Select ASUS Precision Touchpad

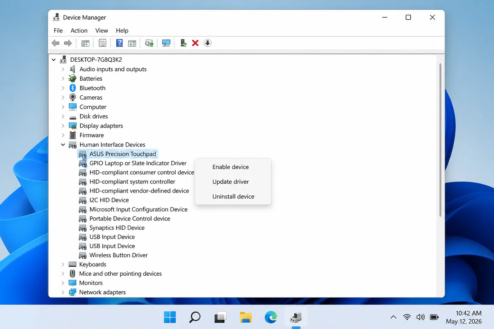click(x=123, y=154)
